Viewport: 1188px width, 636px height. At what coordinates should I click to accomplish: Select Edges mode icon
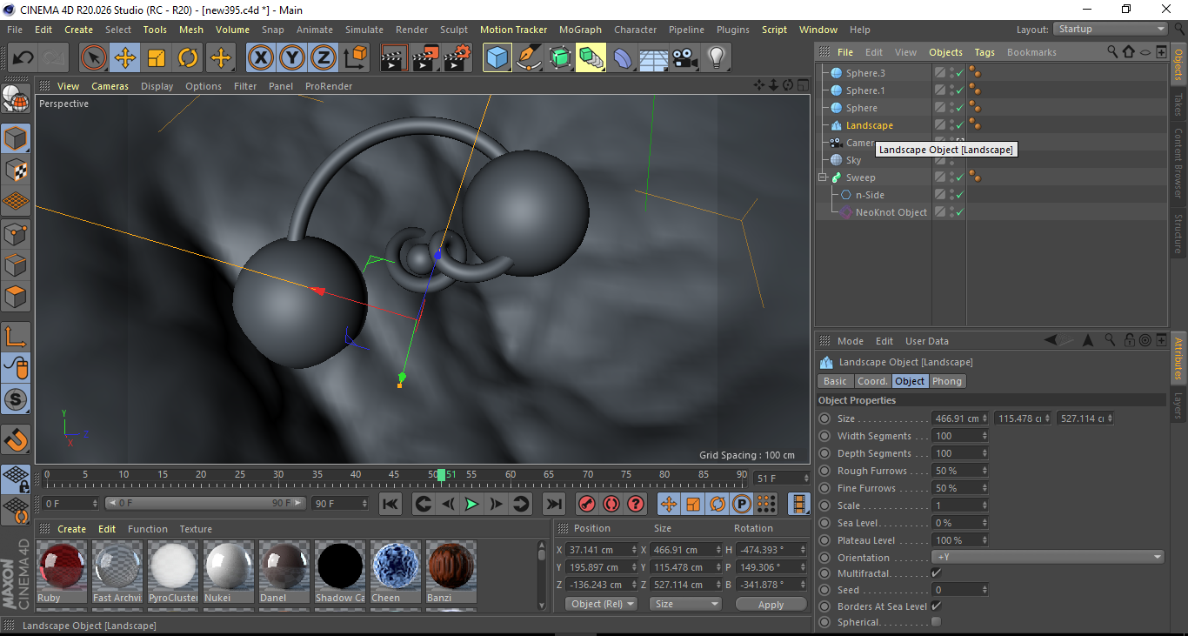[16, 264]
